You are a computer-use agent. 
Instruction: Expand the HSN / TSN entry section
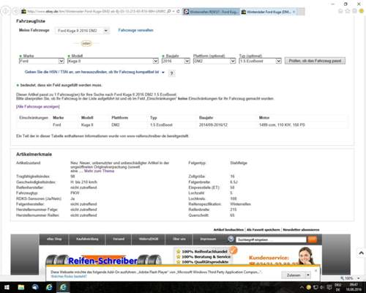94,72
